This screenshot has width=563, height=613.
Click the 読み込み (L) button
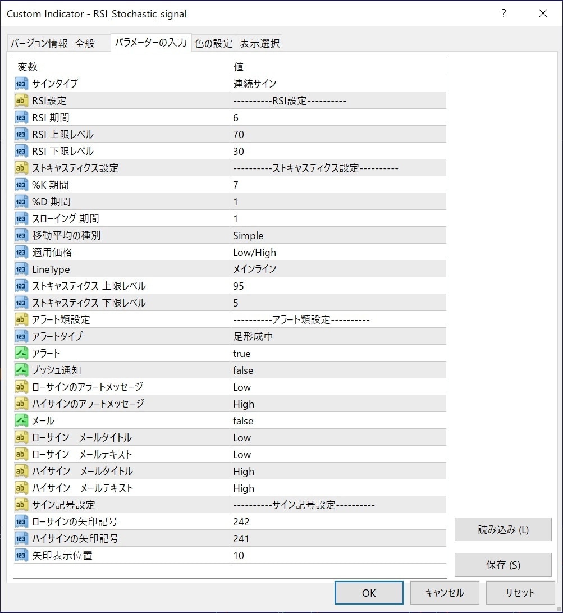click(x=503, y=530)
